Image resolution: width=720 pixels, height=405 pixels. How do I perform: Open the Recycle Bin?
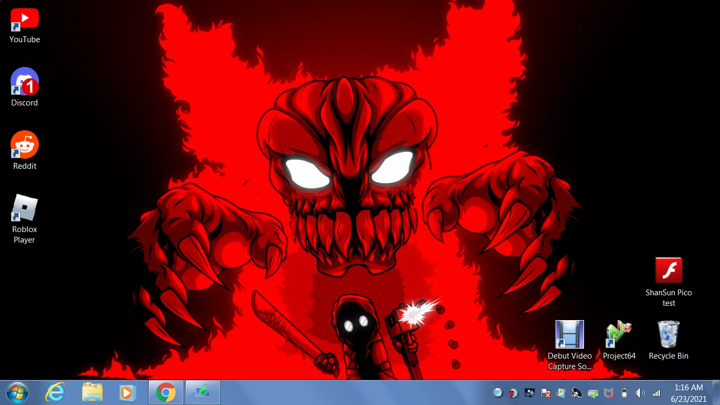point(668,335)
